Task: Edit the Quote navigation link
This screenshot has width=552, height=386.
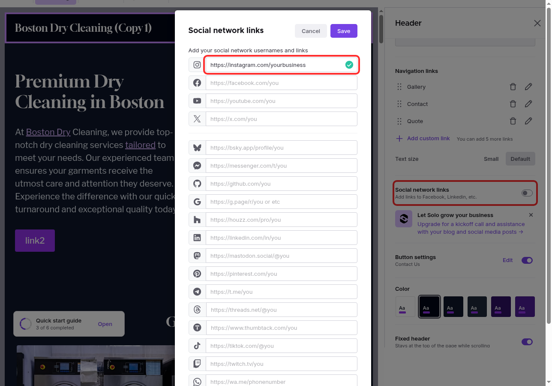Action: [528, 121]
